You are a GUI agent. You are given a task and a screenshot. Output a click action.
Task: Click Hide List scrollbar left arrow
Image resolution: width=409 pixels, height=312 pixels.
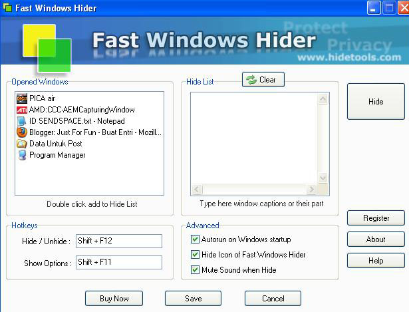tap(197, 190)
